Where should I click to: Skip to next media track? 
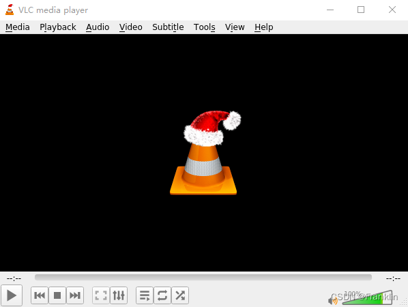tap(75, 295)
